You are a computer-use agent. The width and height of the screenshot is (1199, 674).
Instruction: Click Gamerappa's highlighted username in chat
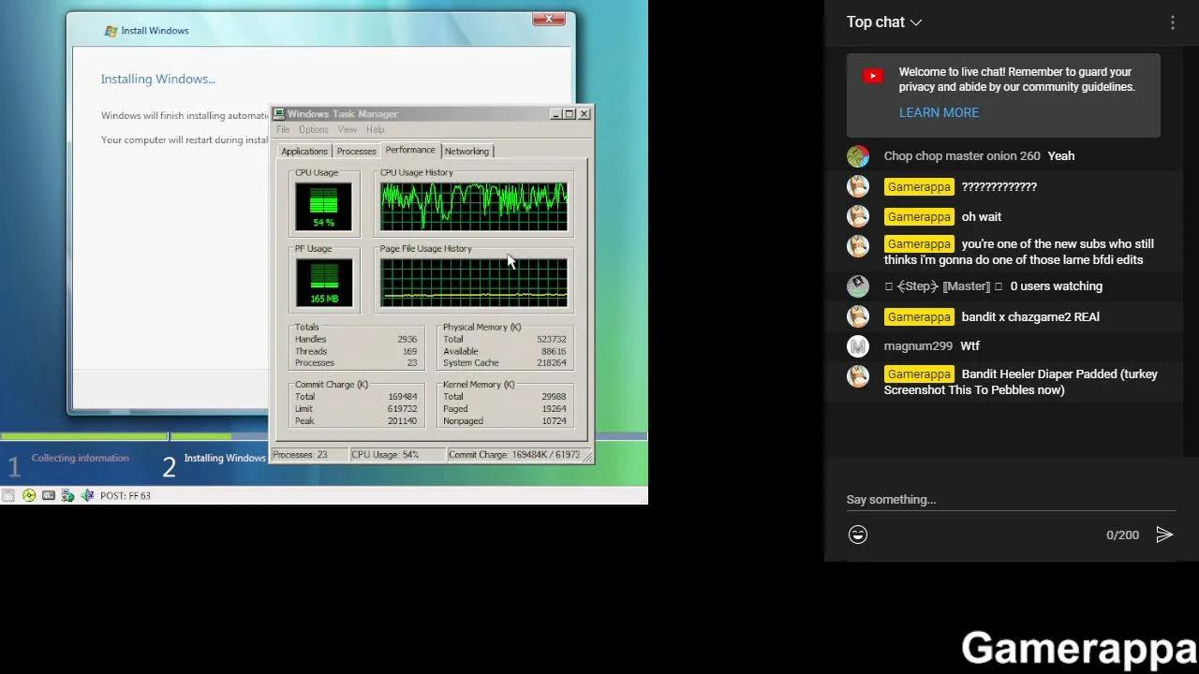click(918, 186)
